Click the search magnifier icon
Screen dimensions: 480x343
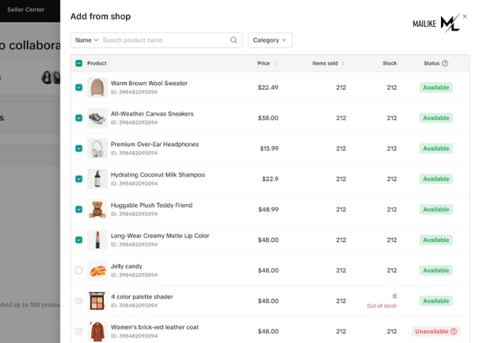pyautogui.click(x=234, y=40)
